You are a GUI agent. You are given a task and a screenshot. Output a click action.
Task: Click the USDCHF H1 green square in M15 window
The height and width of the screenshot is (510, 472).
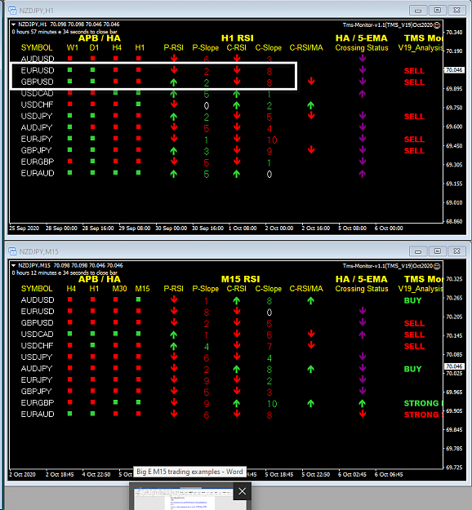click(93, 345)
